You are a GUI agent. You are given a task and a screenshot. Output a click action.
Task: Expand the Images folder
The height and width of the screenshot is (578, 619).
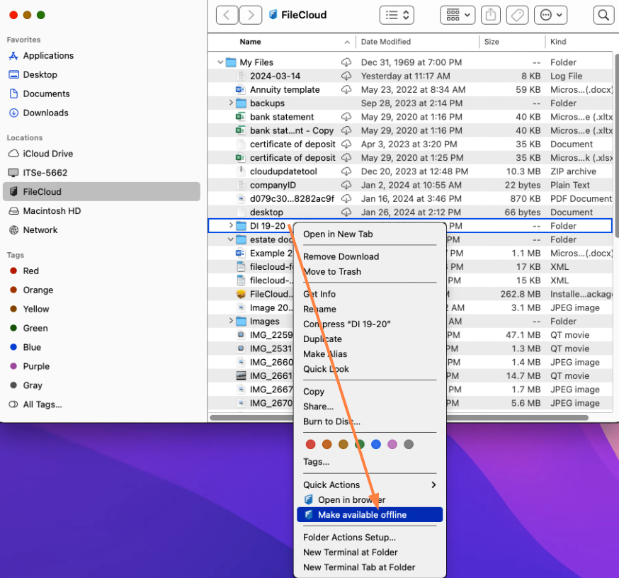coord(231,322)
